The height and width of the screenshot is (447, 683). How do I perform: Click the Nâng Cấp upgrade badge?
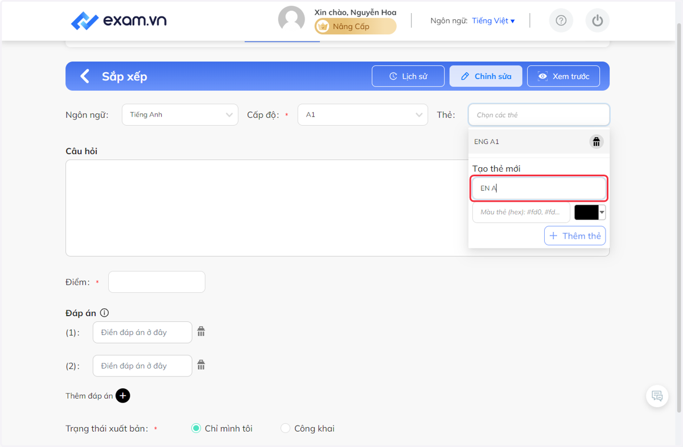pyautogui.click(x=356, y=26)
